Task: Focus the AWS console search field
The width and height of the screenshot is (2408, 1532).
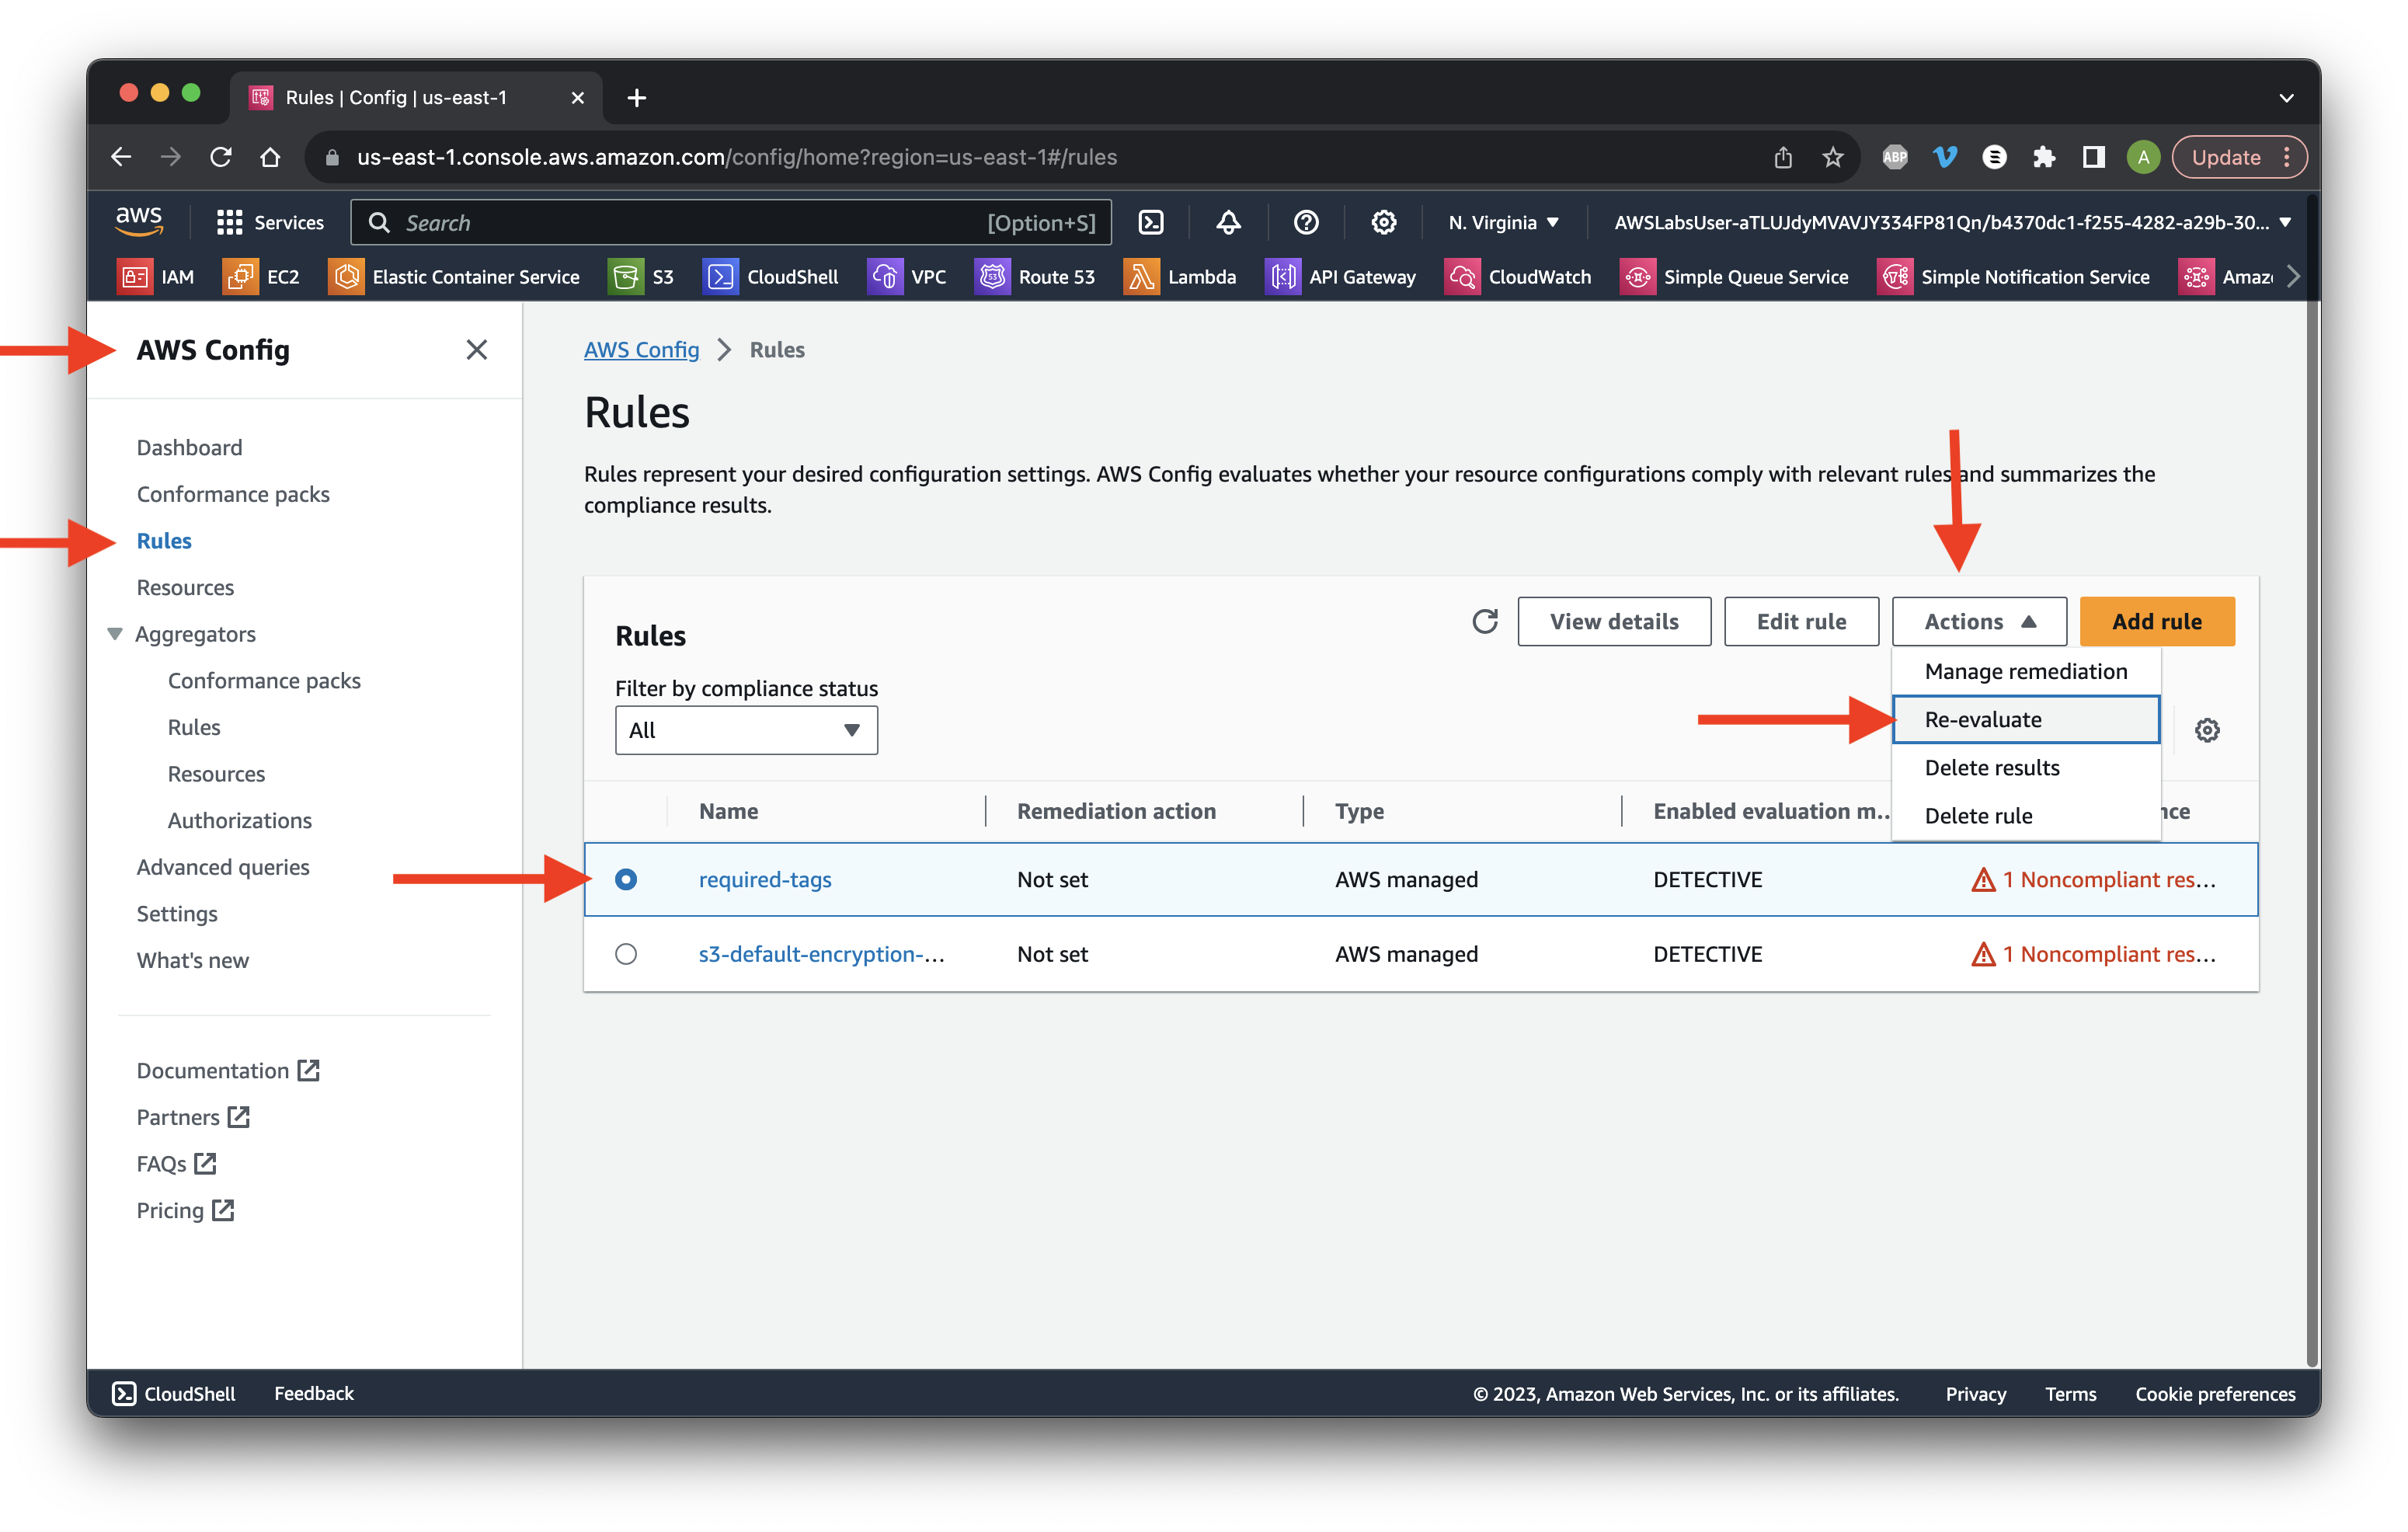Action: 731,222
